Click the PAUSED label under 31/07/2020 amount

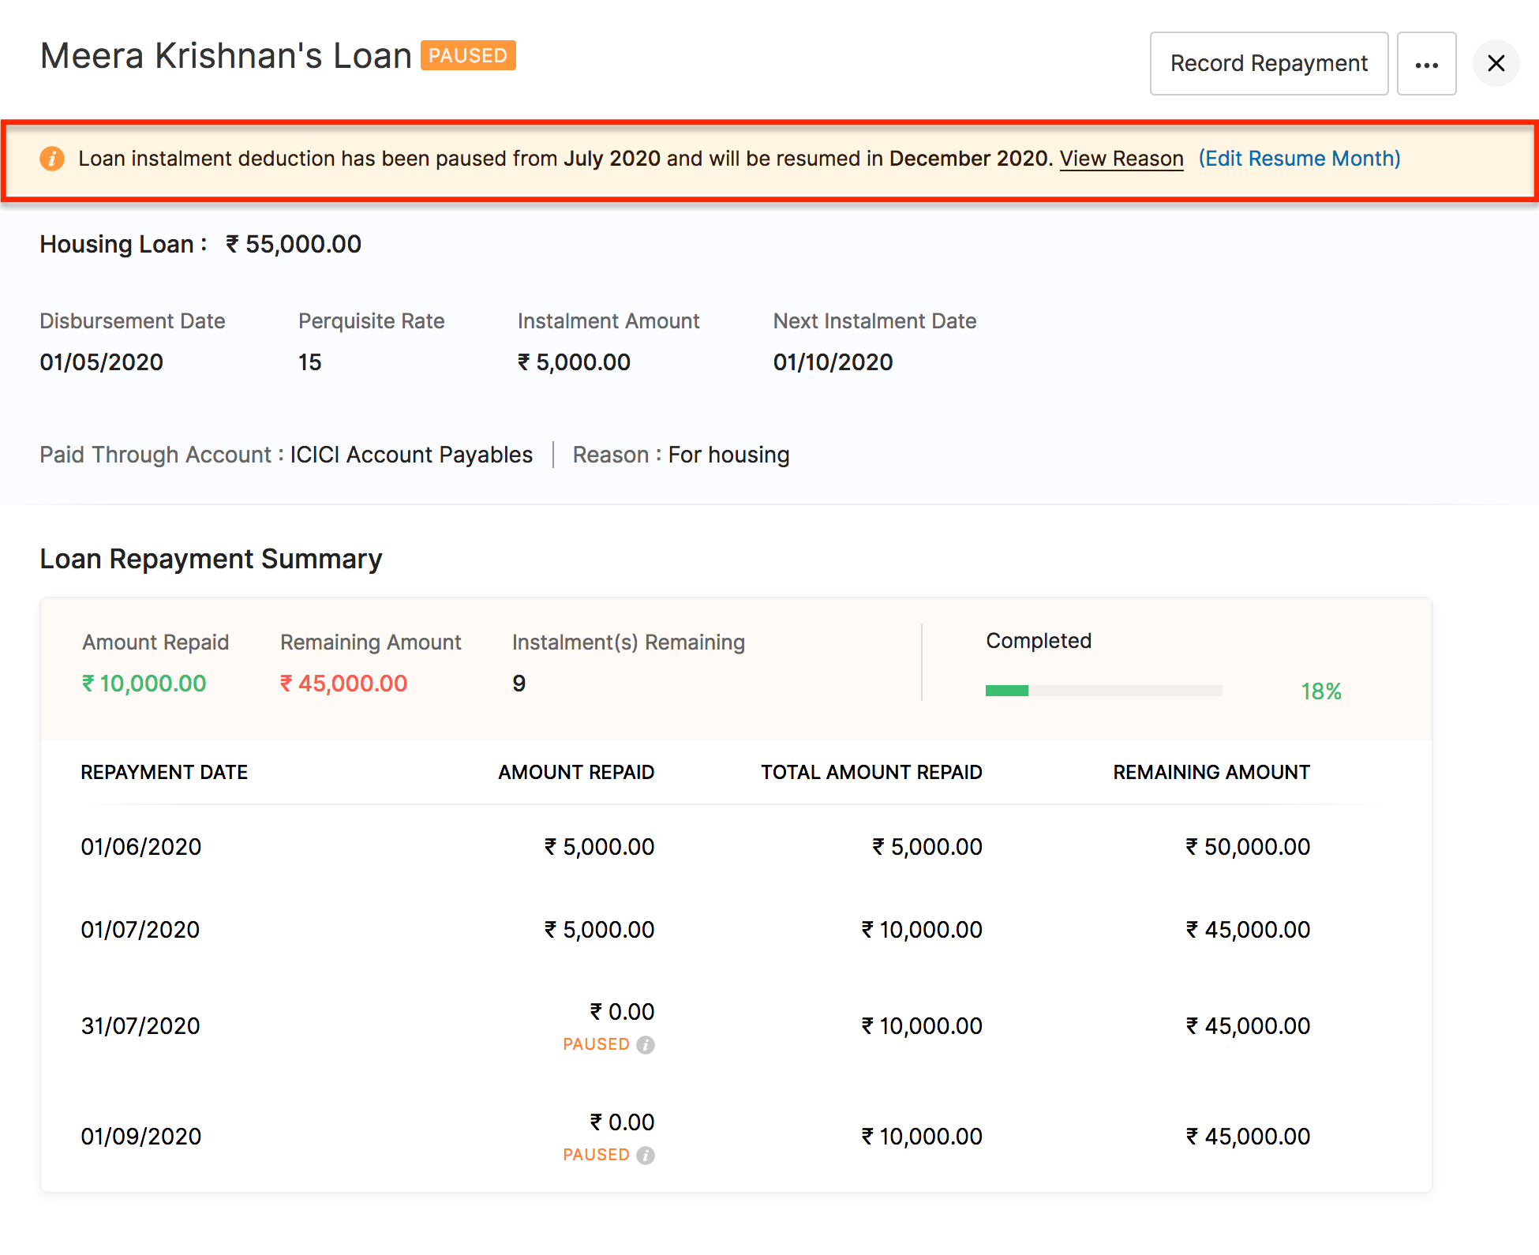coord(596,1044)
